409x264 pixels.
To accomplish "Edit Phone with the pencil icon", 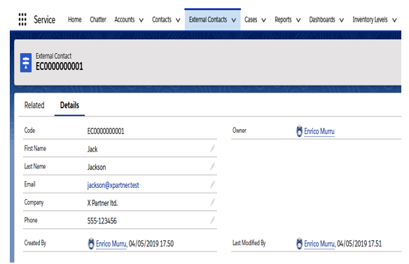I will 213,220.
